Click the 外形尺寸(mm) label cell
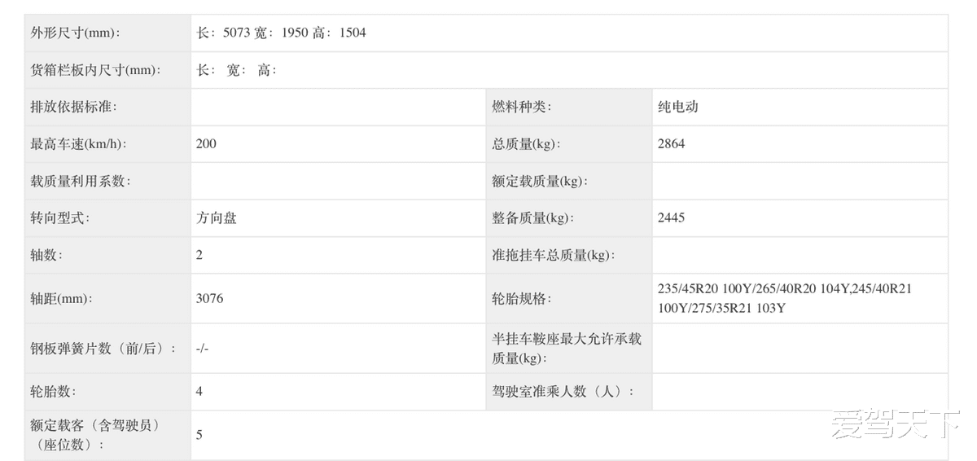Image resolution: width=977 pixels, height=461 pixels. pyautogui.click(x=75, y=33)
